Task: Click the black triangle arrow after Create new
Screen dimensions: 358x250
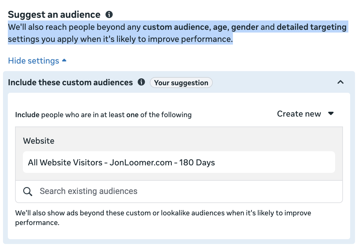Action: pos(331,114)
